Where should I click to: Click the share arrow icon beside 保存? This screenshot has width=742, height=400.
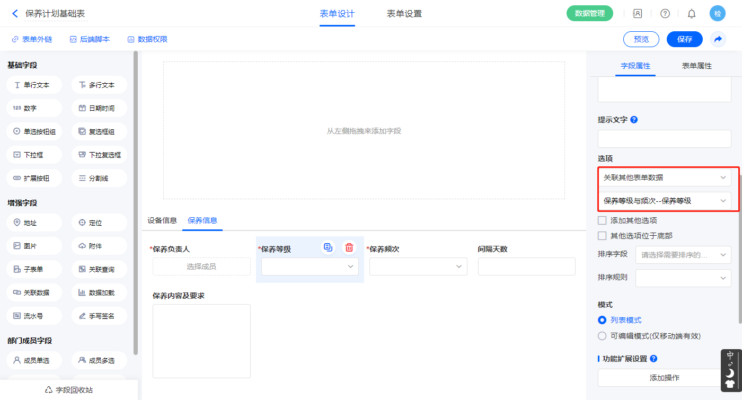click(718, 39)
